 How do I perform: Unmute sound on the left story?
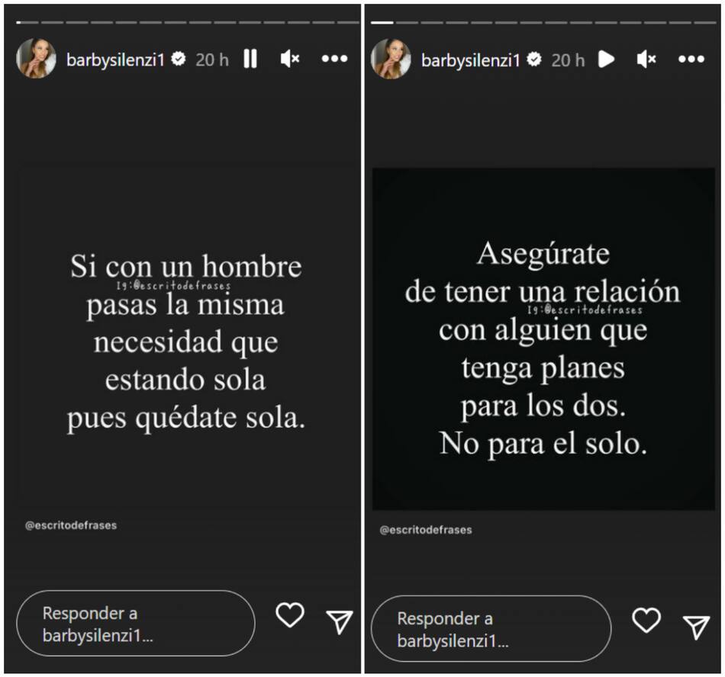pos(290,59)
